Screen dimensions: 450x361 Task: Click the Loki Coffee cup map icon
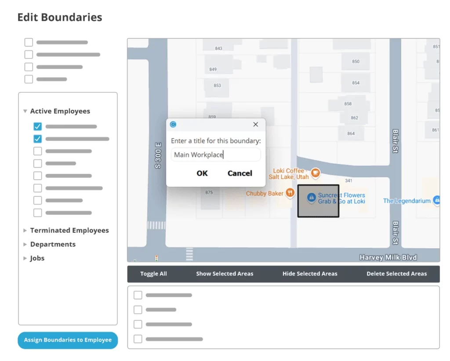pyautogui.click(x=315, y=173)
